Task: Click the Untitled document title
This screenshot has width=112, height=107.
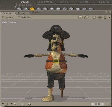Action: tap(36, 12)
